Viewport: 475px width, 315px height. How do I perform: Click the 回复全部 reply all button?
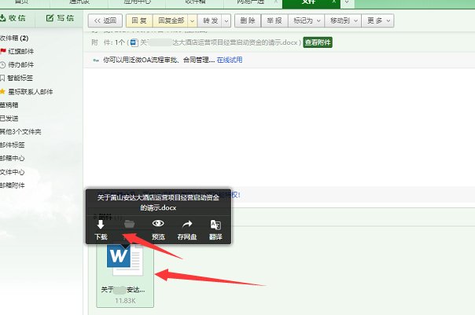[x=171, y=20]
